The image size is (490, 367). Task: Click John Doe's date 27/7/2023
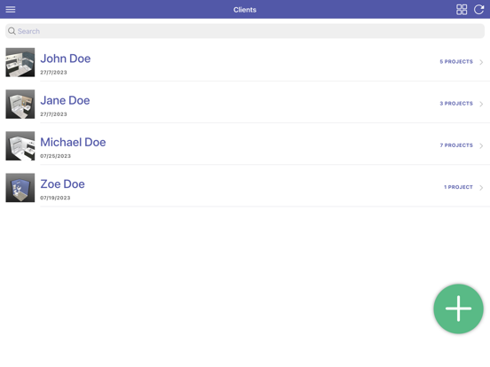53,73
